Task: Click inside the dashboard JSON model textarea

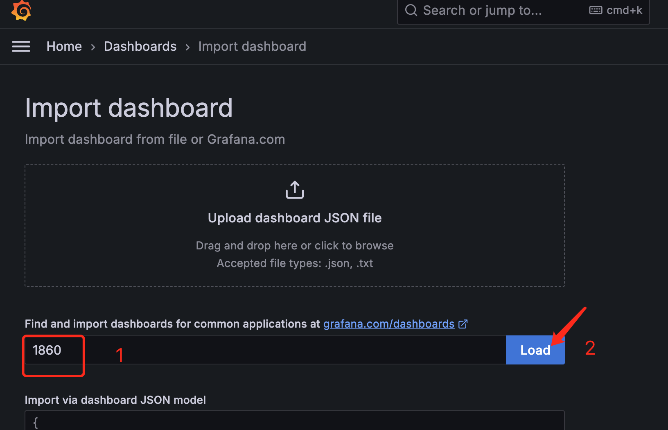Action: click(x=295, y=421)
